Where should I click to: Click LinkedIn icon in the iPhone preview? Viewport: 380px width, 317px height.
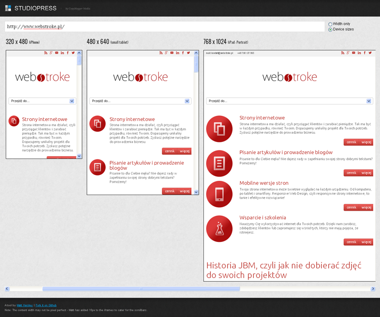[62, 53]
